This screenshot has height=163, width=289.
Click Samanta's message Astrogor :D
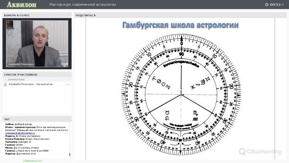[18, 142]
